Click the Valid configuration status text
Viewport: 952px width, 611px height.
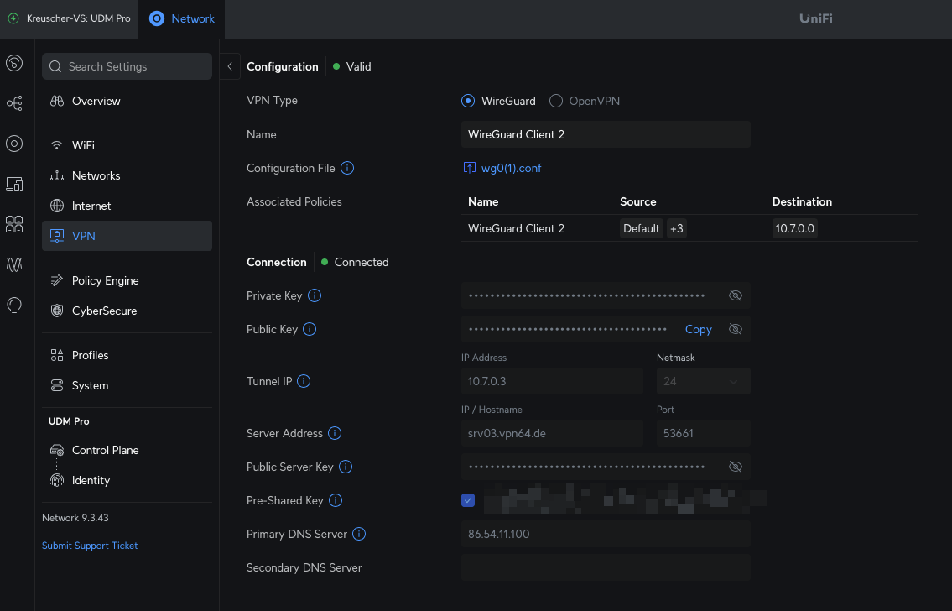[358, 67]
